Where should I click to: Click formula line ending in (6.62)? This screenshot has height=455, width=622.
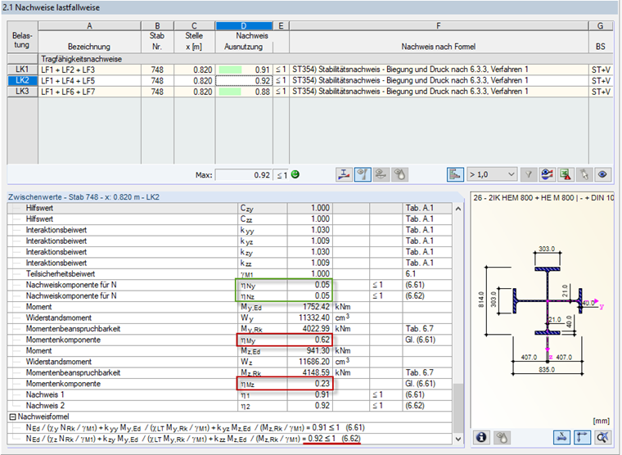(x=193, y=439)
